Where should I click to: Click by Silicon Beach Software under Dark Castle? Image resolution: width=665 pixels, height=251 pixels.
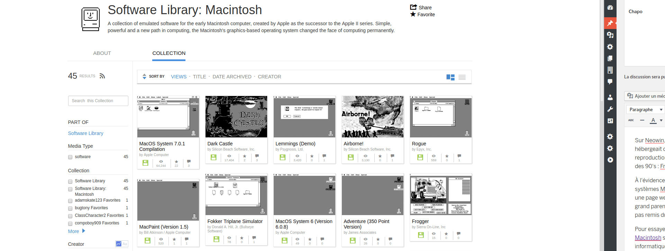point(231,149)
